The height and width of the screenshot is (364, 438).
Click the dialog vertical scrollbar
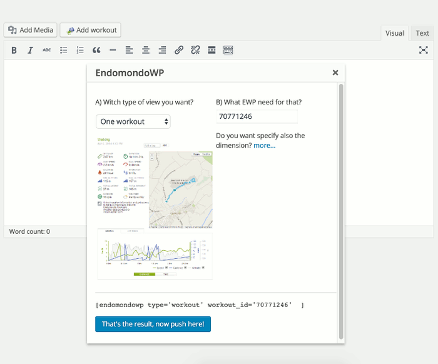click(341, 211)
